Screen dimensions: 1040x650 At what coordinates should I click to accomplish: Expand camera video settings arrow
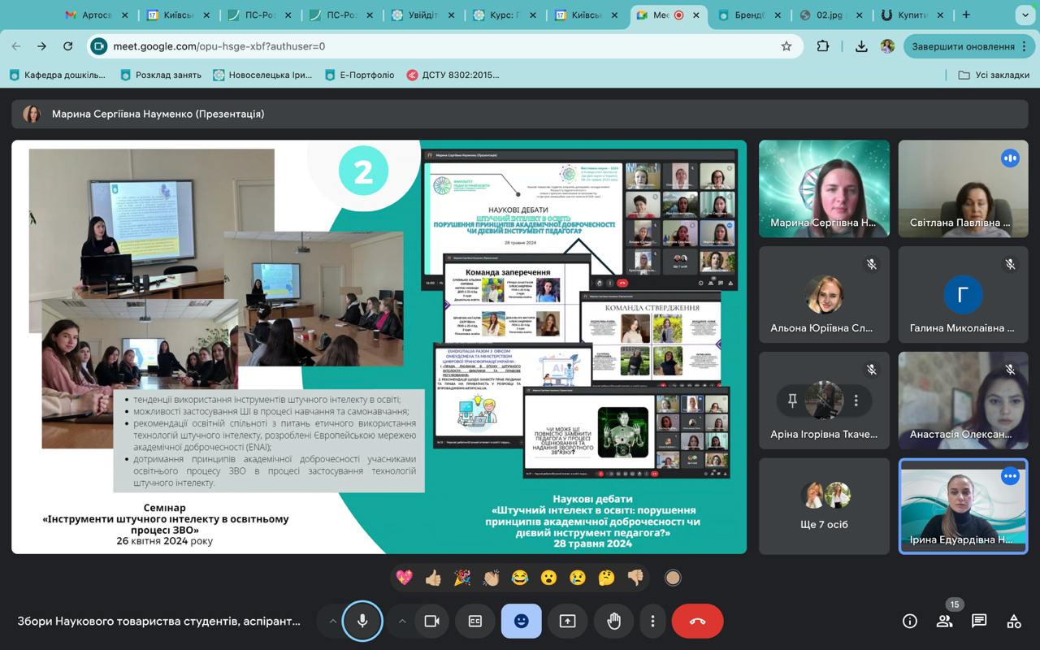click(x=401, y=621)
